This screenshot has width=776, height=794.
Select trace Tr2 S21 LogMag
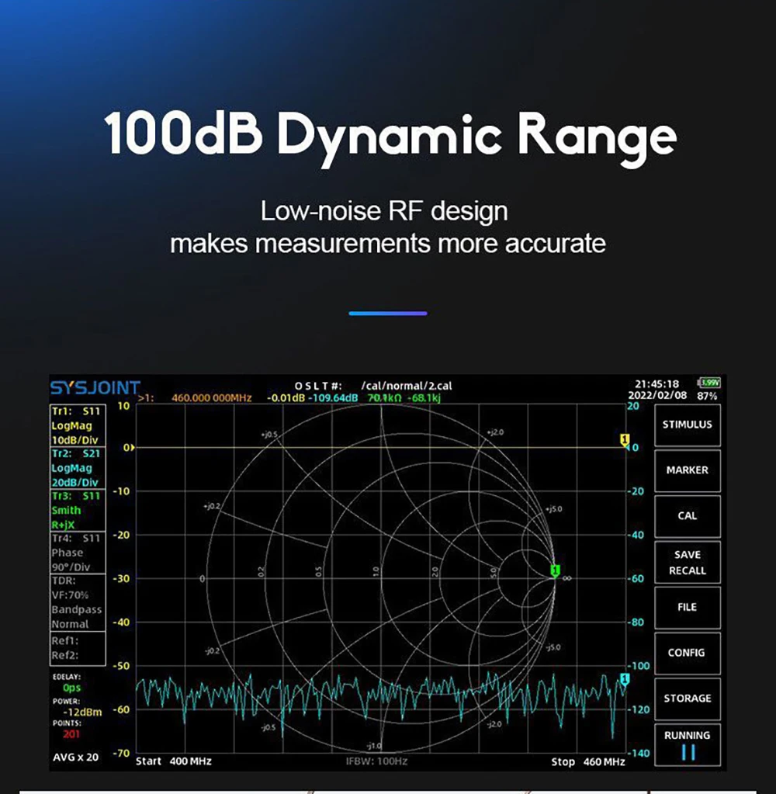pyautogui.click(x=78, y=468)
